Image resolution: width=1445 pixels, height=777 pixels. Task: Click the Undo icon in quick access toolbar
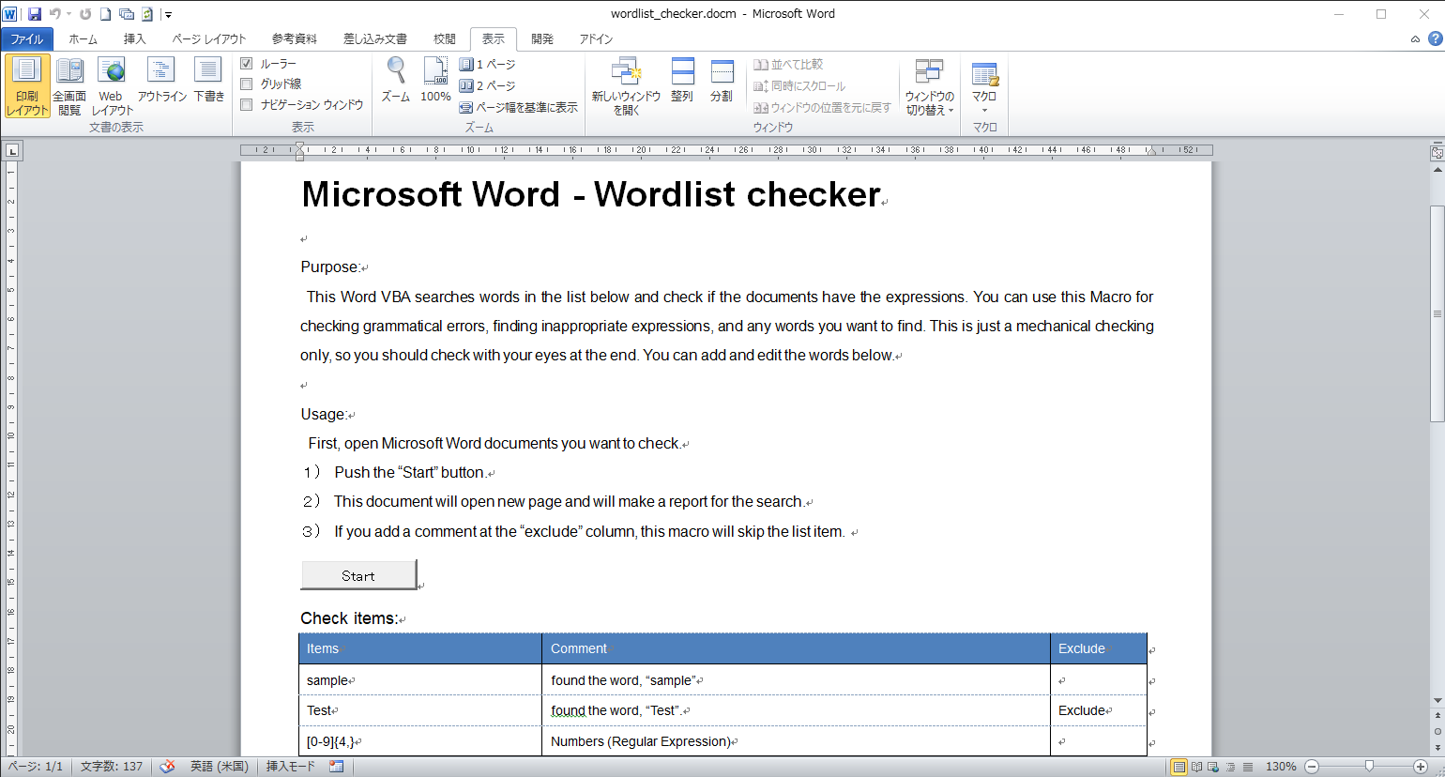[54, 14]
